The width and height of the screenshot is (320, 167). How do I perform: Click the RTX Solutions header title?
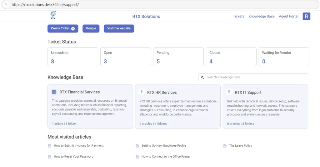click(146, 17)
